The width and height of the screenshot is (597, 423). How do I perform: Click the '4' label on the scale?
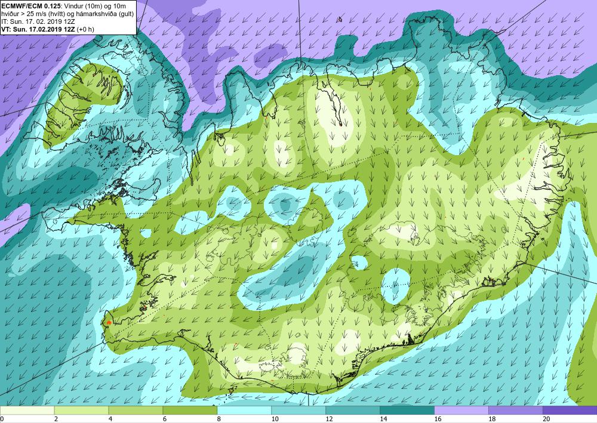coord(110,419)
